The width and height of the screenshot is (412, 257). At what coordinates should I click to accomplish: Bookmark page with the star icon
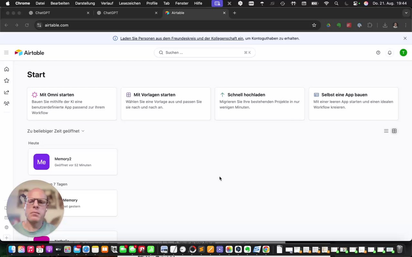[x=314, y=25]
